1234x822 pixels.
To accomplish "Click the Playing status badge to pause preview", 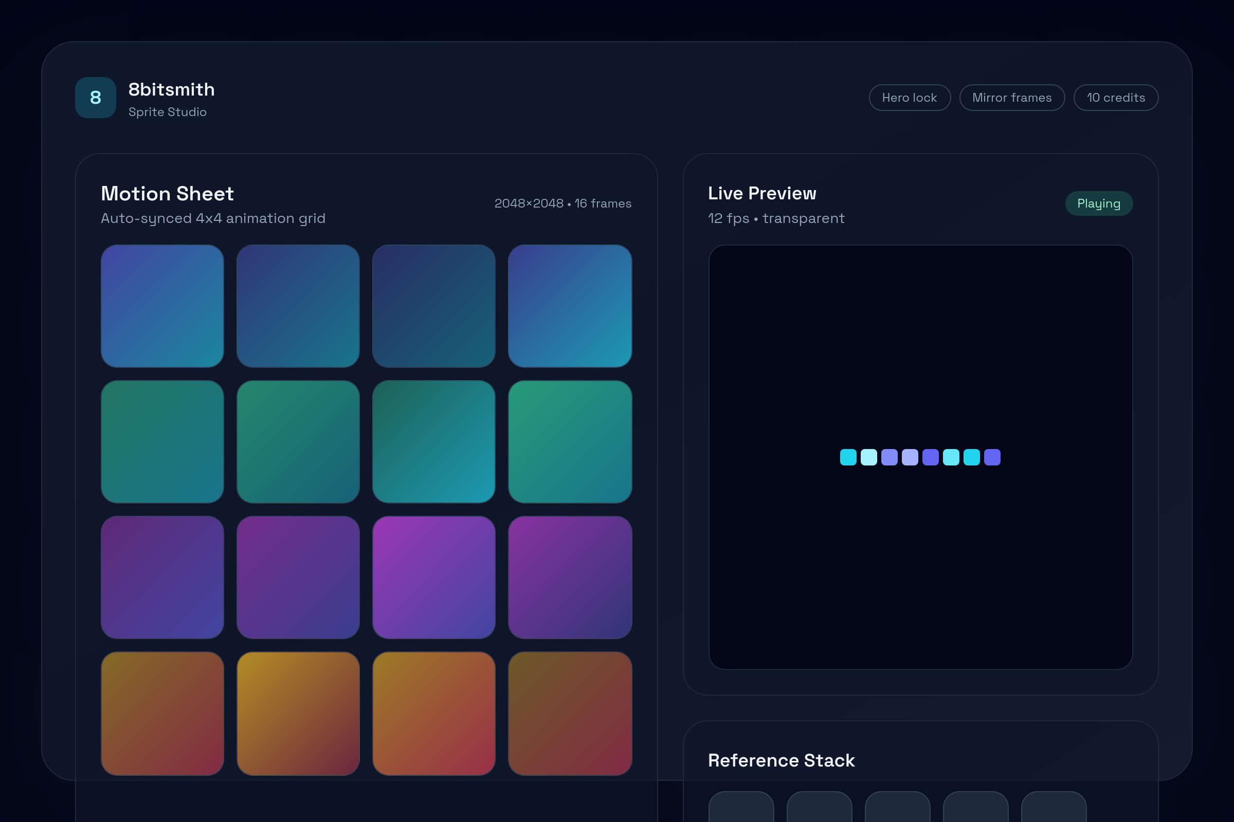I will [1099, 203].
